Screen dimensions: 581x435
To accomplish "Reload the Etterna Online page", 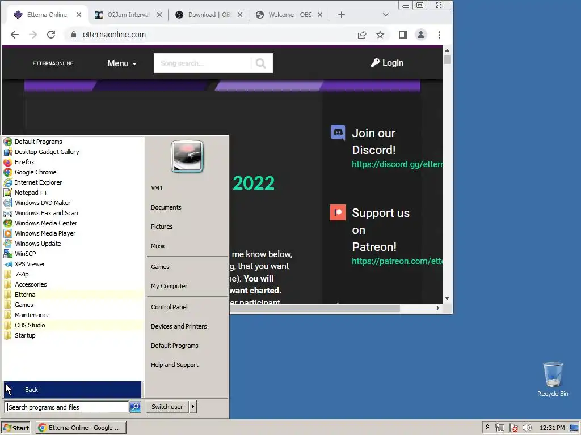I will click(51, 35).
